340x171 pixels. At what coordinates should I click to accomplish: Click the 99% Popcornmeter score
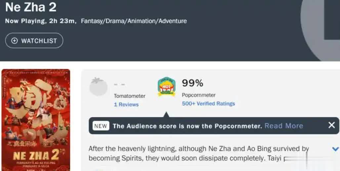coord(192,83)
